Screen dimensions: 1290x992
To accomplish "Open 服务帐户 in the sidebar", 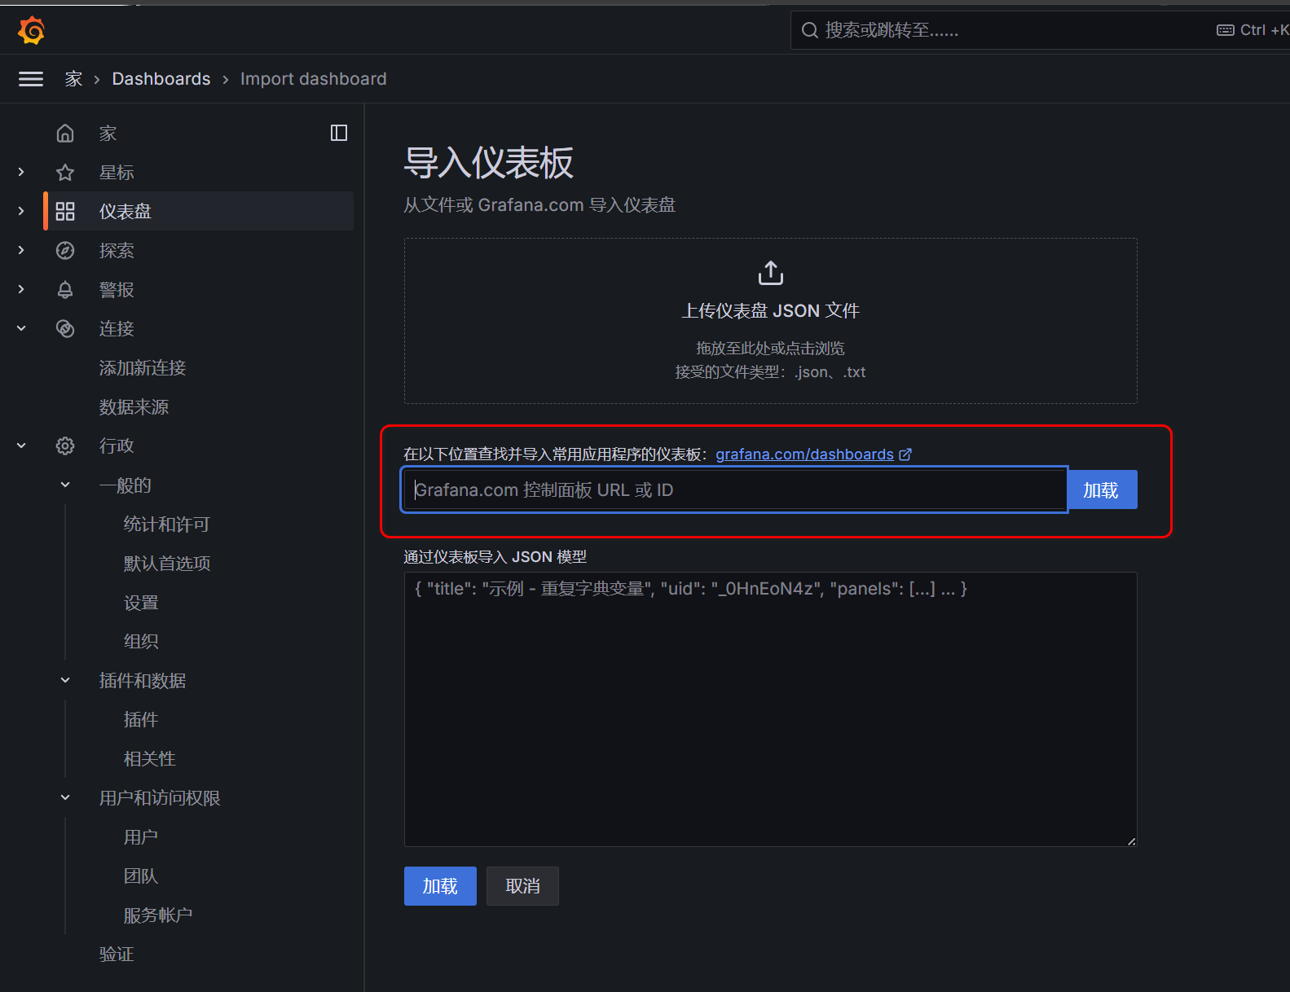I will click(157, 915).
